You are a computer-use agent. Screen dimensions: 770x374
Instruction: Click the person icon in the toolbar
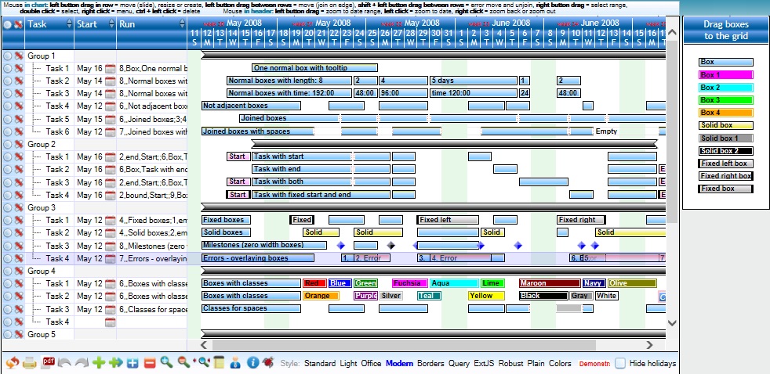[236, 363]
